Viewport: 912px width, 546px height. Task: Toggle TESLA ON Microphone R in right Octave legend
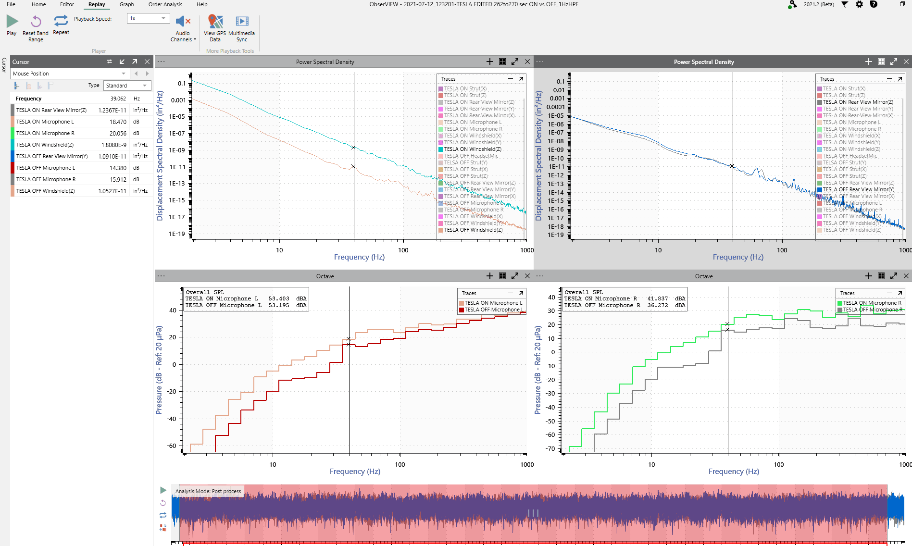tap(870, 303)
